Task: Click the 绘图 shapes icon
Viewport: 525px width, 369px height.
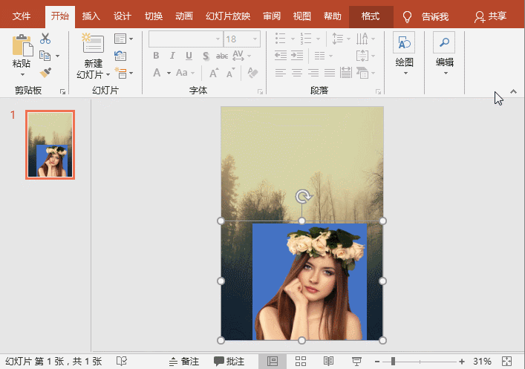Action: (x=405, y=43)
